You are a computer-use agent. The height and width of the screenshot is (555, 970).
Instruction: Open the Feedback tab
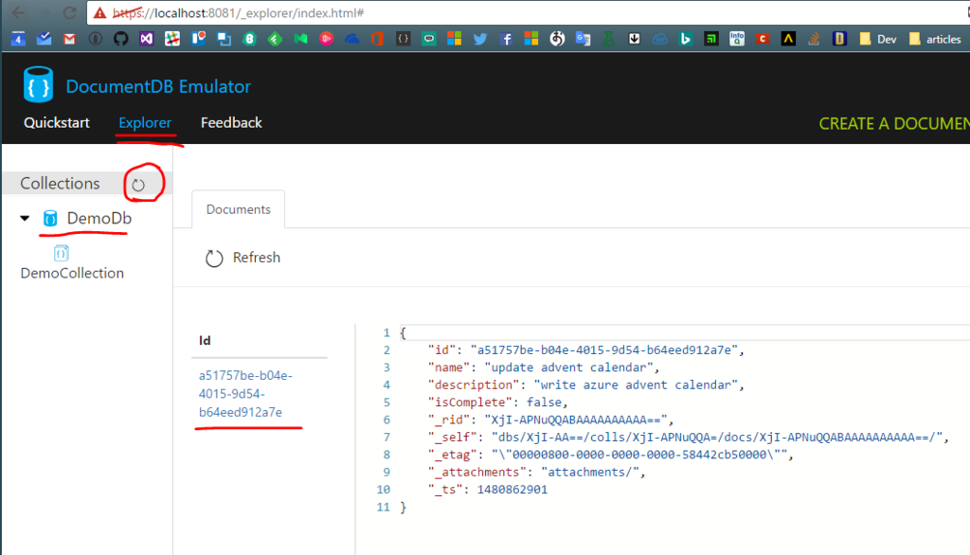point(231,122)
